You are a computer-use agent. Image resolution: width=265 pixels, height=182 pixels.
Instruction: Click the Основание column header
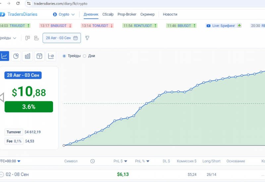(x=236, y=161)
